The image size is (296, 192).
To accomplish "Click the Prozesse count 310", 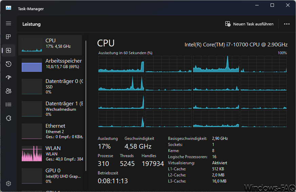I will 103,164.
